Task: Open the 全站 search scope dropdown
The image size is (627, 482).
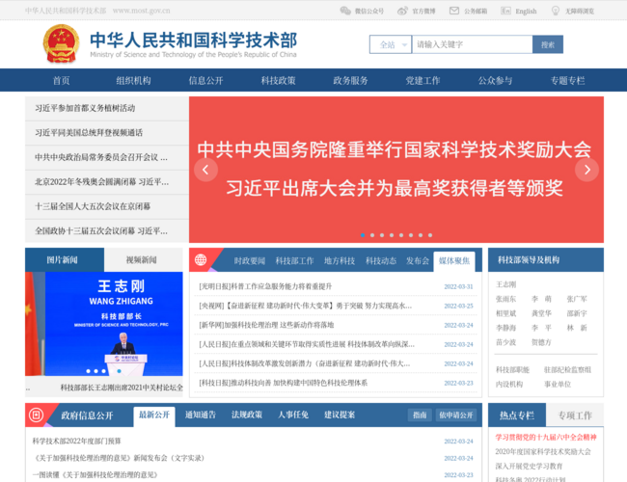Action: pyautogui.click(x=391, y=44)
